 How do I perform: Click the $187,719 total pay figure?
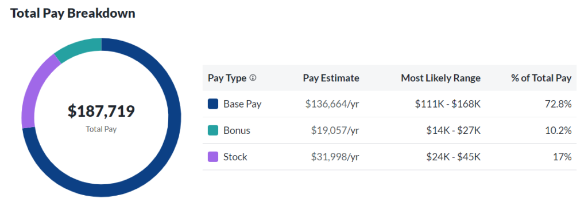[x=101, y=112]
